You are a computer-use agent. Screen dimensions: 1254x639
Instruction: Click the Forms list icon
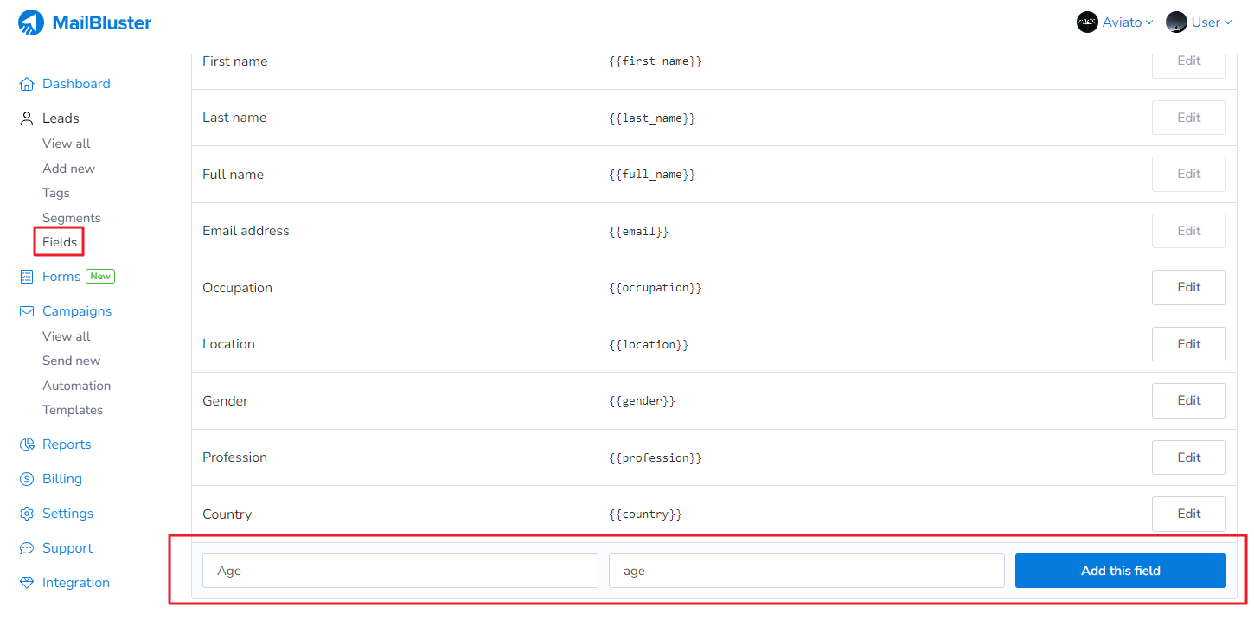[27, 277]
